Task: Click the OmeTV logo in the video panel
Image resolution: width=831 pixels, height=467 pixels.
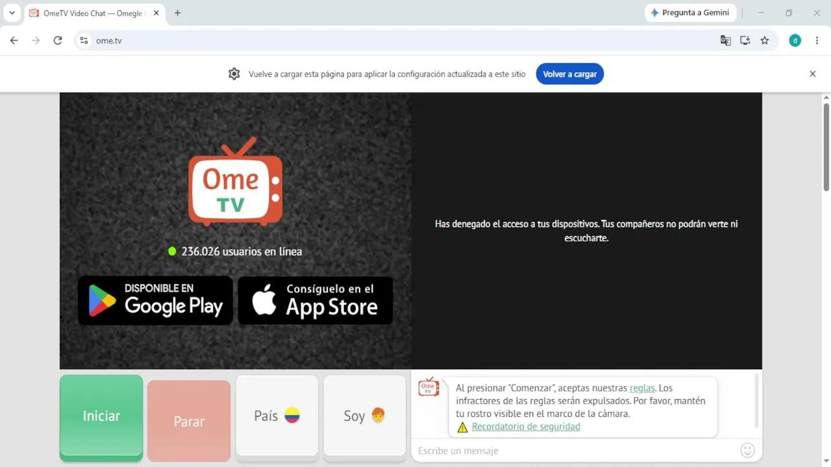Action: 235,182
